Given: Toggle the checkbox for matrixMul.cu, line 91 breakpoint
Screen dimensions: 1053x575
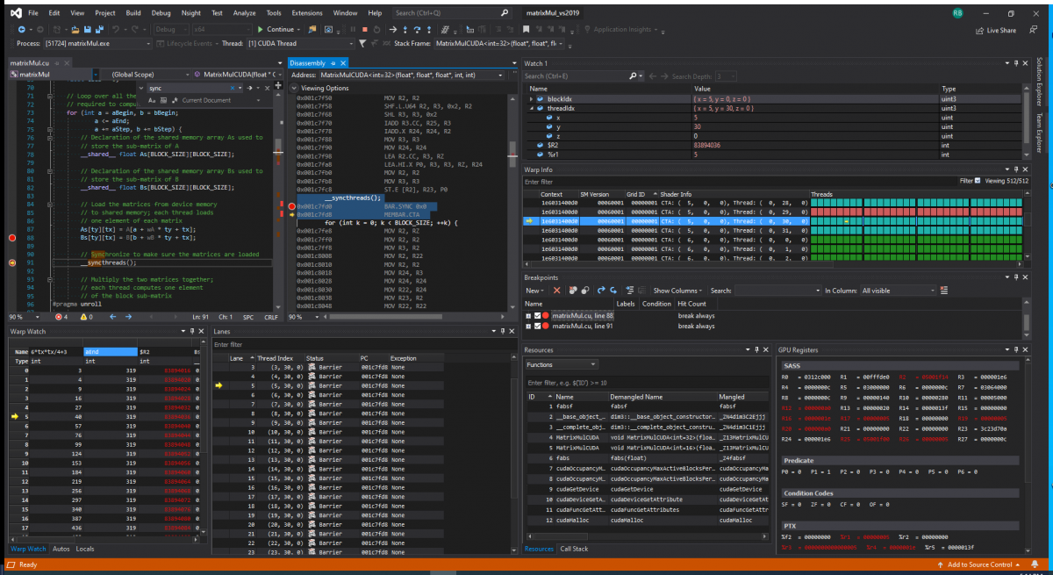Looking at the screenshot, I should (x=539, y=327).
